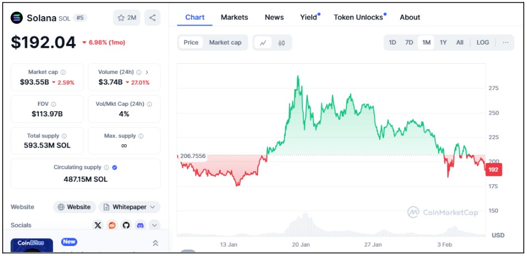The width and height of the screenshot is (527, 256).
Task: Click the share icon next to Solana
Action: 152,18
